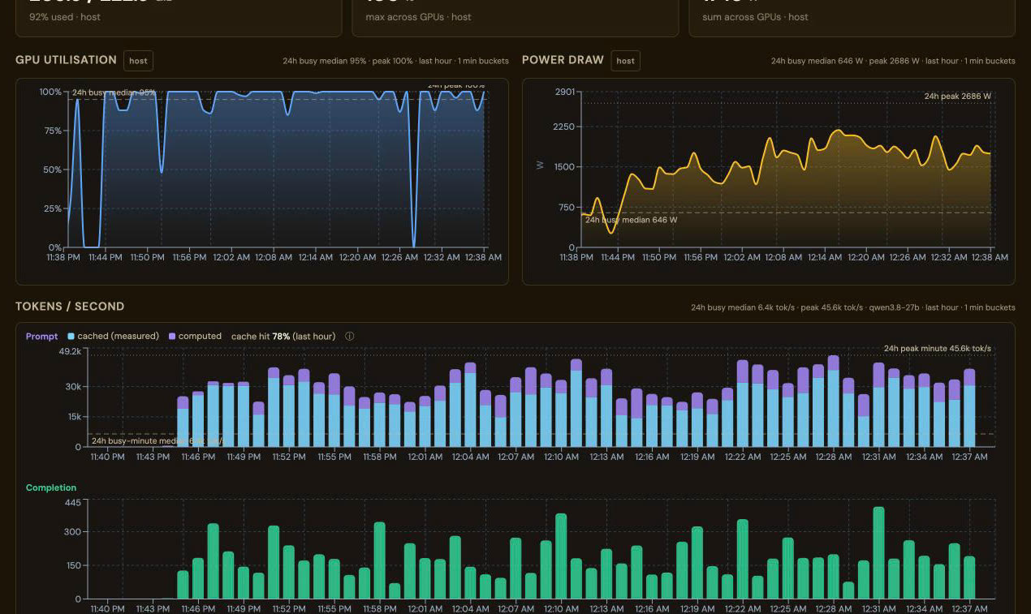Click the Prompt chart label

click(41, 337)
